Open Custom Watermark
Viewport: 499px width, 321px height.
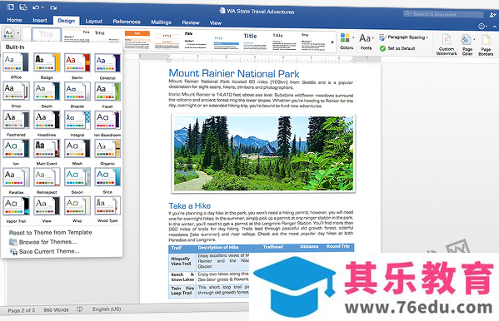(x=447, y=45)
